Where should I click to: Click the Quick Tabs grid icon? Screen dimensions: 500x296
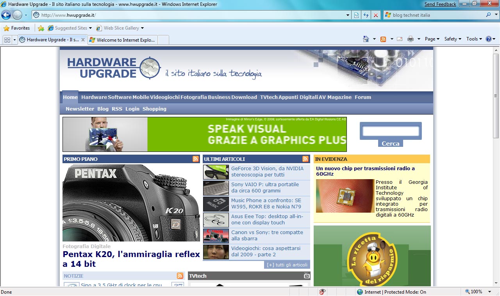pyautogui.click(x=7, y=40)
